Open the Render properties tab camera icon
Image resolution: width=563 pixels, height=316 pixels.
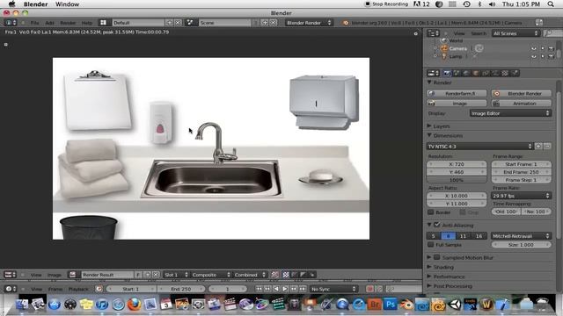pos(447,73)
